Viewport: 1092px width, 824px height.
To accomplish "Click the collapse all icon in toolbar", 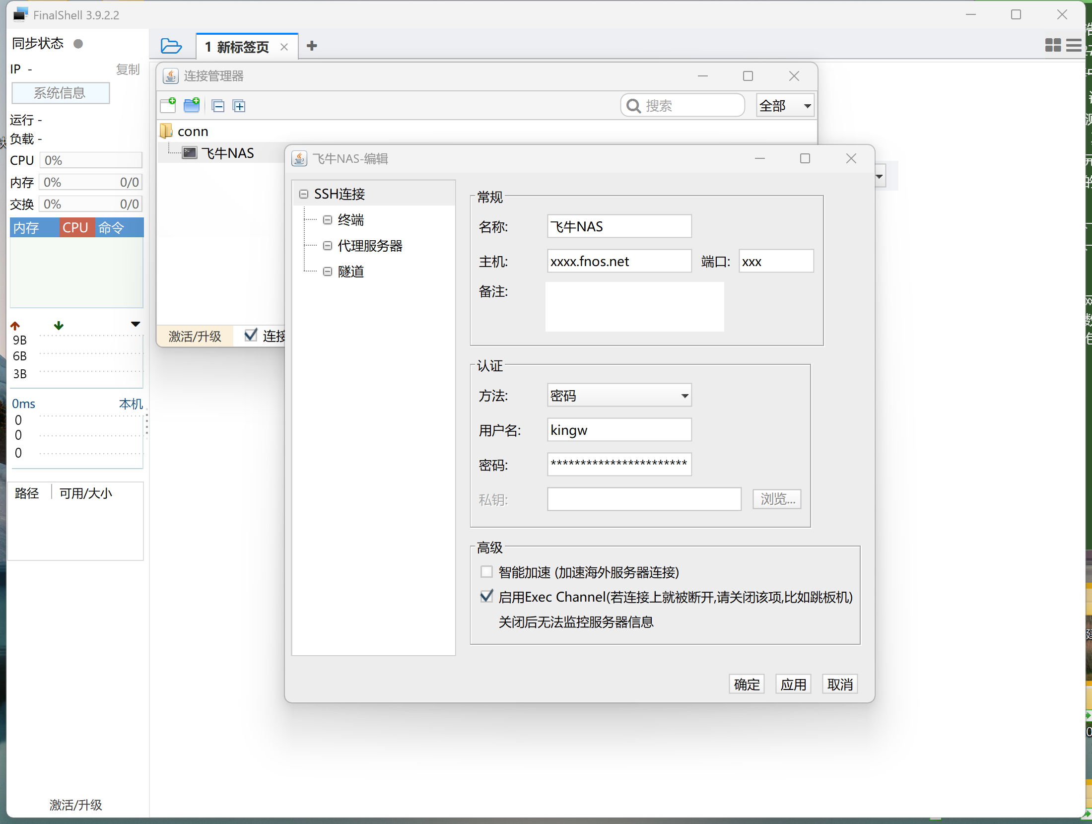I will [218, 106].
